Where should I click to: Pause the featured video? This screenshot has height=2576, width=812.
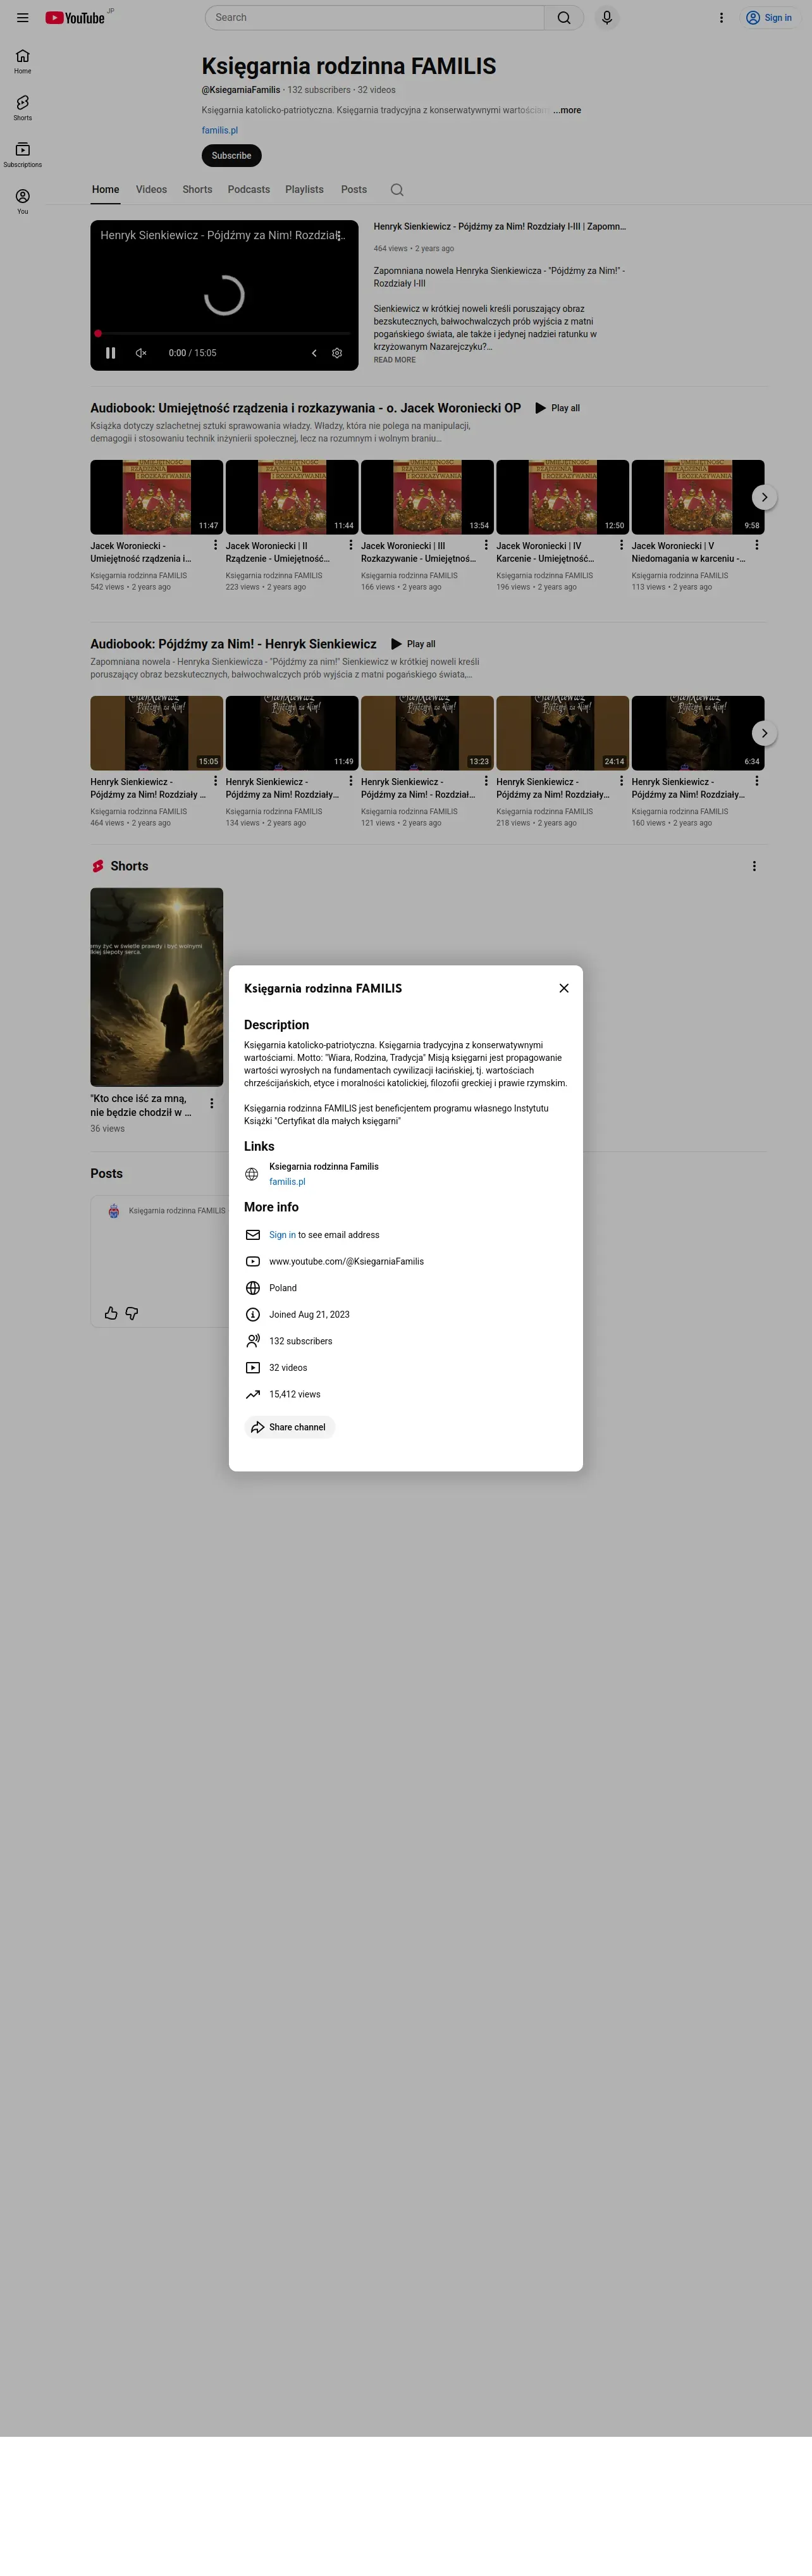point(111,353)
